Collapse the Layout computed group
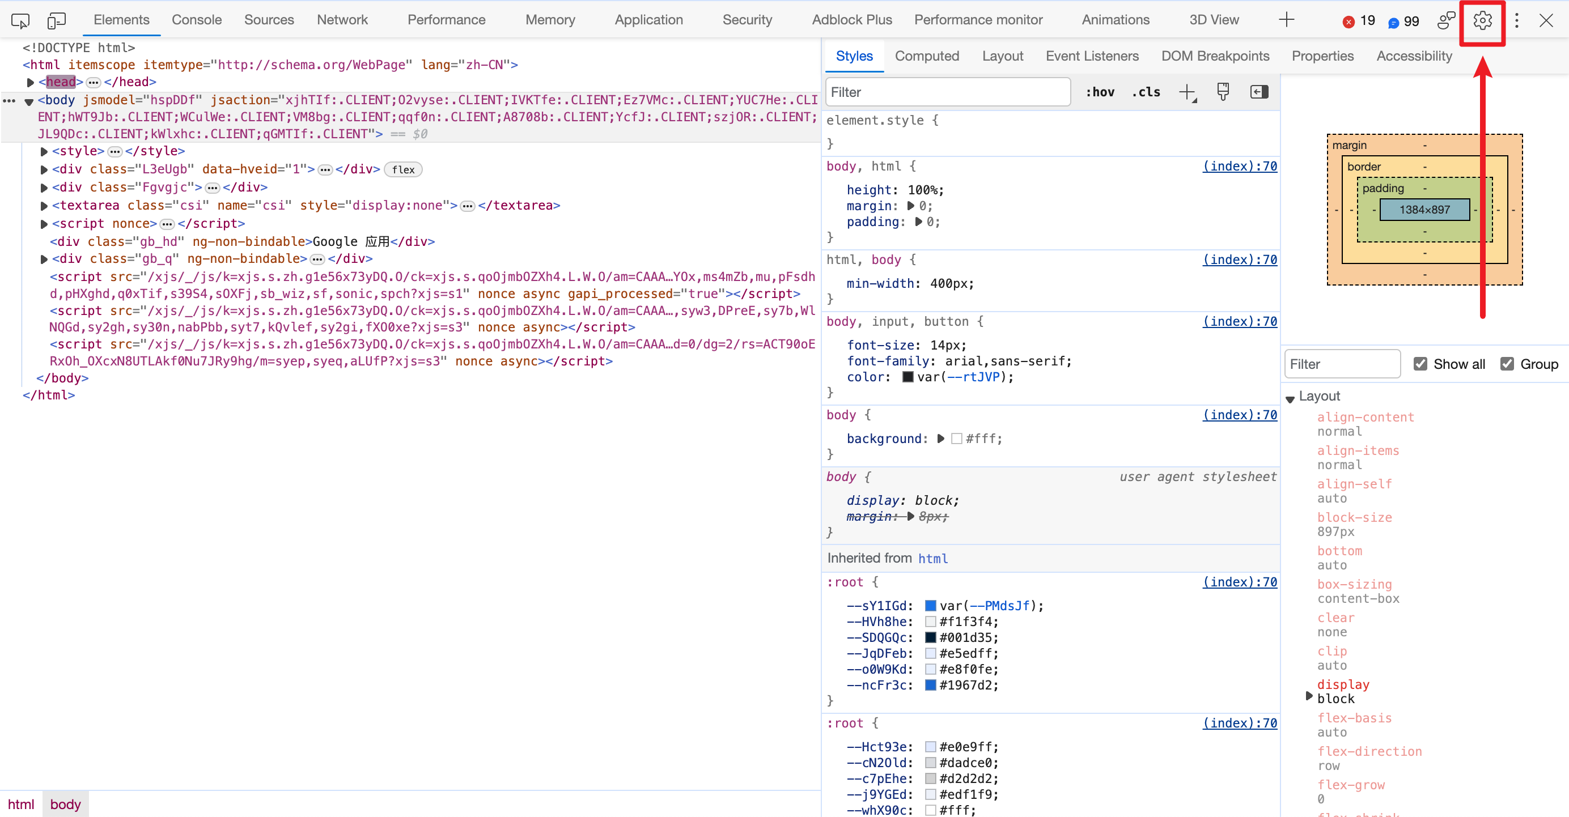 [x=1290, y=399]
